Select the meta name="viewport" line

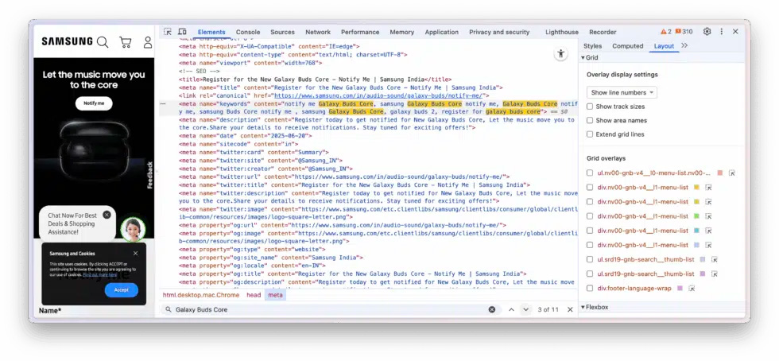250,63
